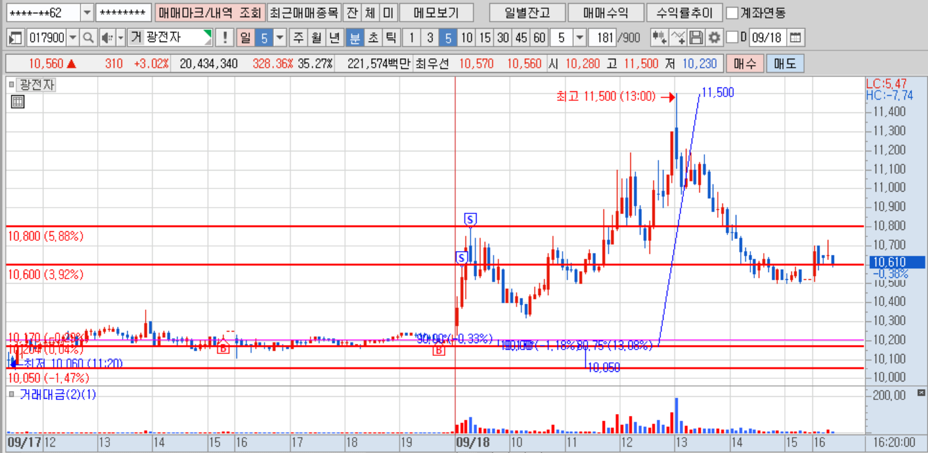Open chart settings gear icon

pos(715,38)
